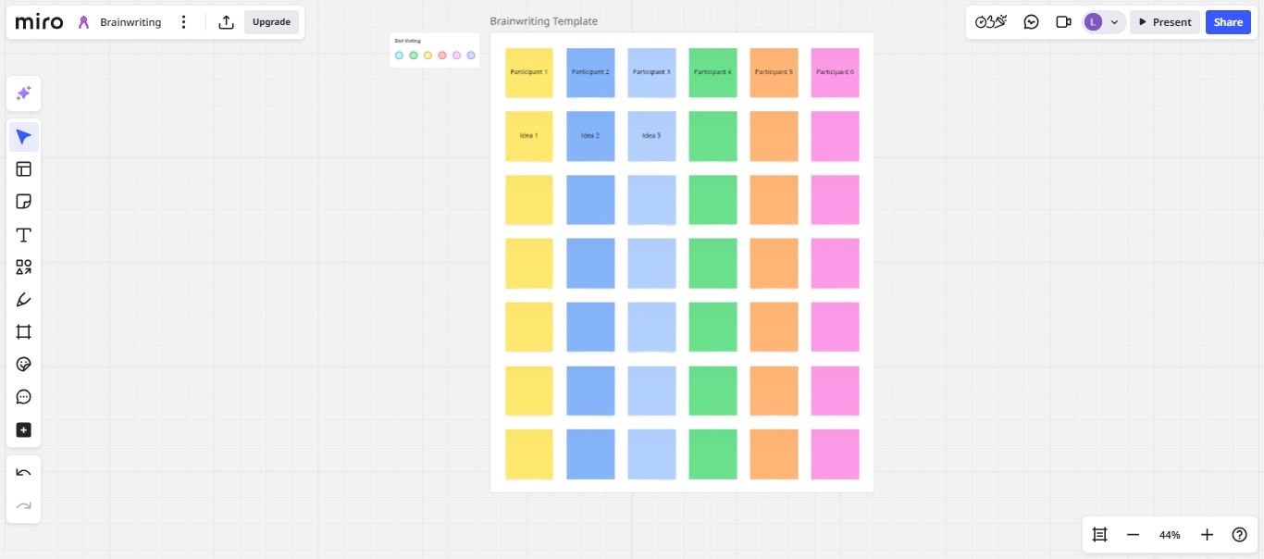The image size is (1264, 559).
Task: Select the Frame tool
Action: pyautogui.click(x=24, y=332)
